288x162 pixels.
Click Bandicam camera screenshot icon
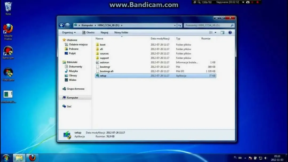248,2
